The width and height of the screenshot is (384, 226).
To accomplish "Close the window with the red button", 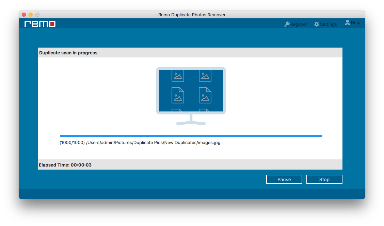I will pos(24,15).
